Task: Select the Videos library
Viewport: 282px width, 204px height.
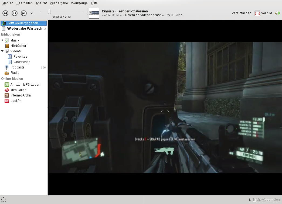Action: [x=15, y=51]
